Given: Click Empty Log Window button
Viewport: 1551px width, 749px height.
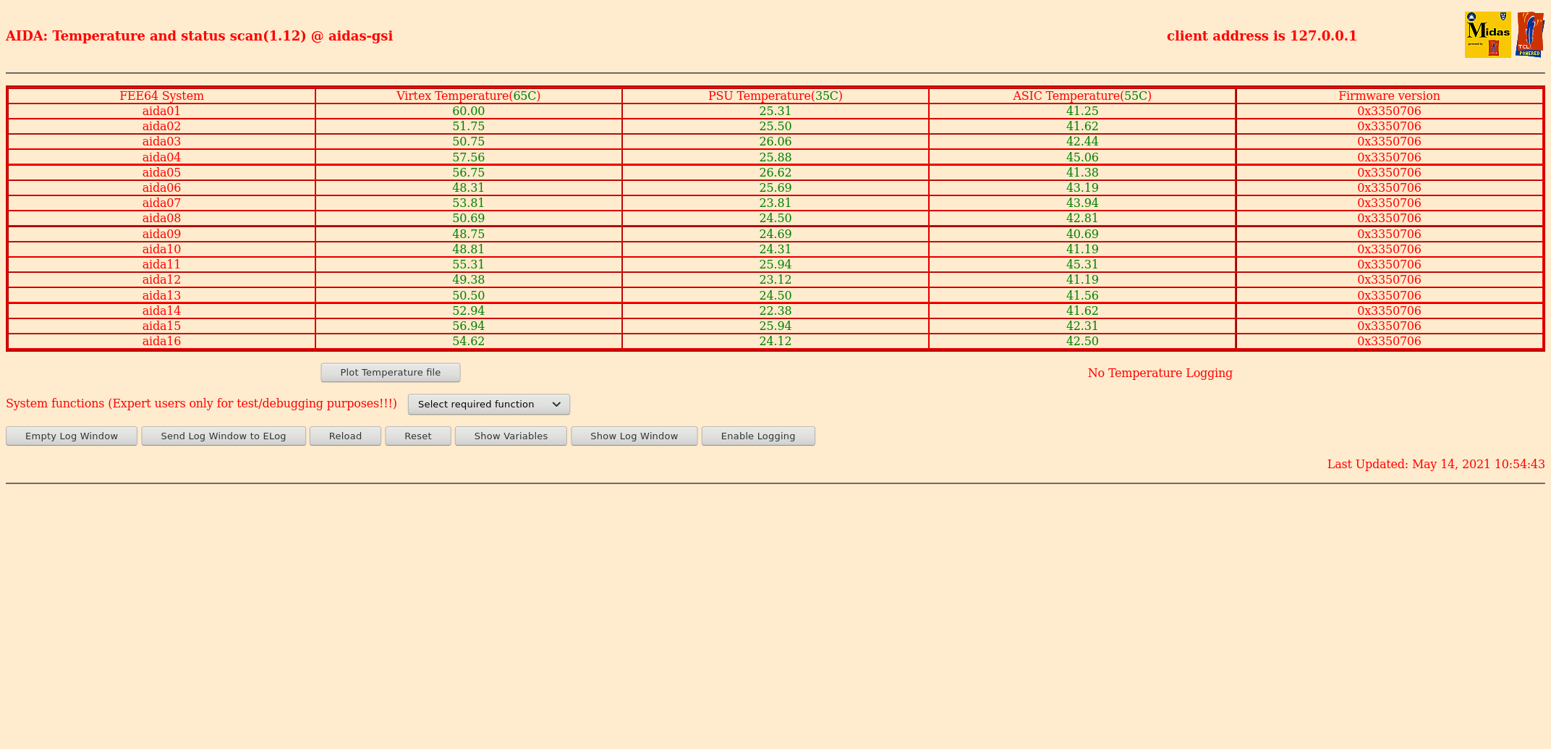Looking at the screenshot, I should tap(72, 436).
